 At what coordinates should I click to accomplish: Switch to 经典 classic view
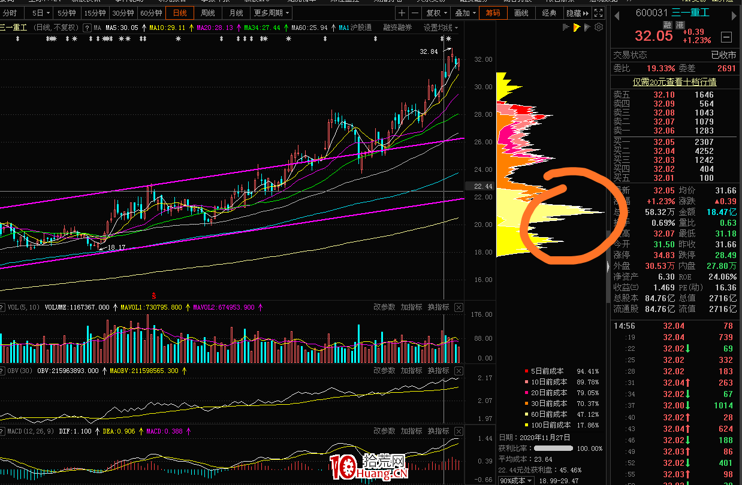(x=548, y=13)
